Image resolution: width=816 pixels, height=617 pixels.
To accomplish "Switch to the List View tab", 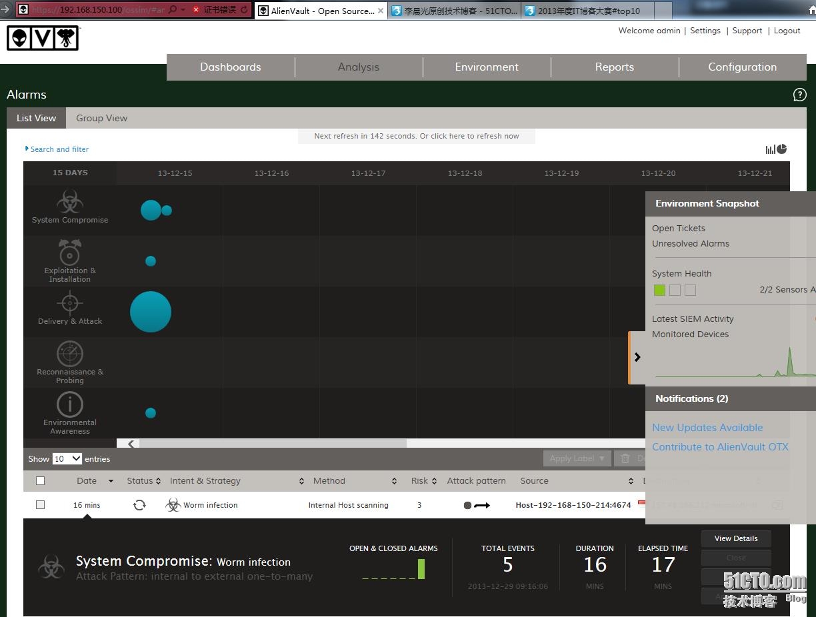I will click(x=36, y=118).
